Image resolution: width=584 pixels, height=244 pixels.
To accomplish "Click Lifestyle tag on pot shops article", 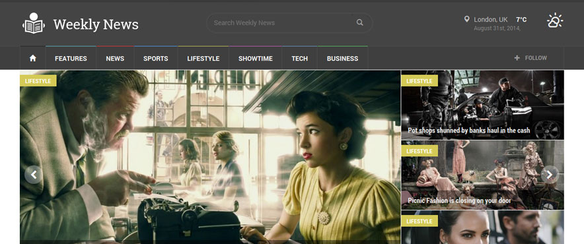I will tap(420, 80).
